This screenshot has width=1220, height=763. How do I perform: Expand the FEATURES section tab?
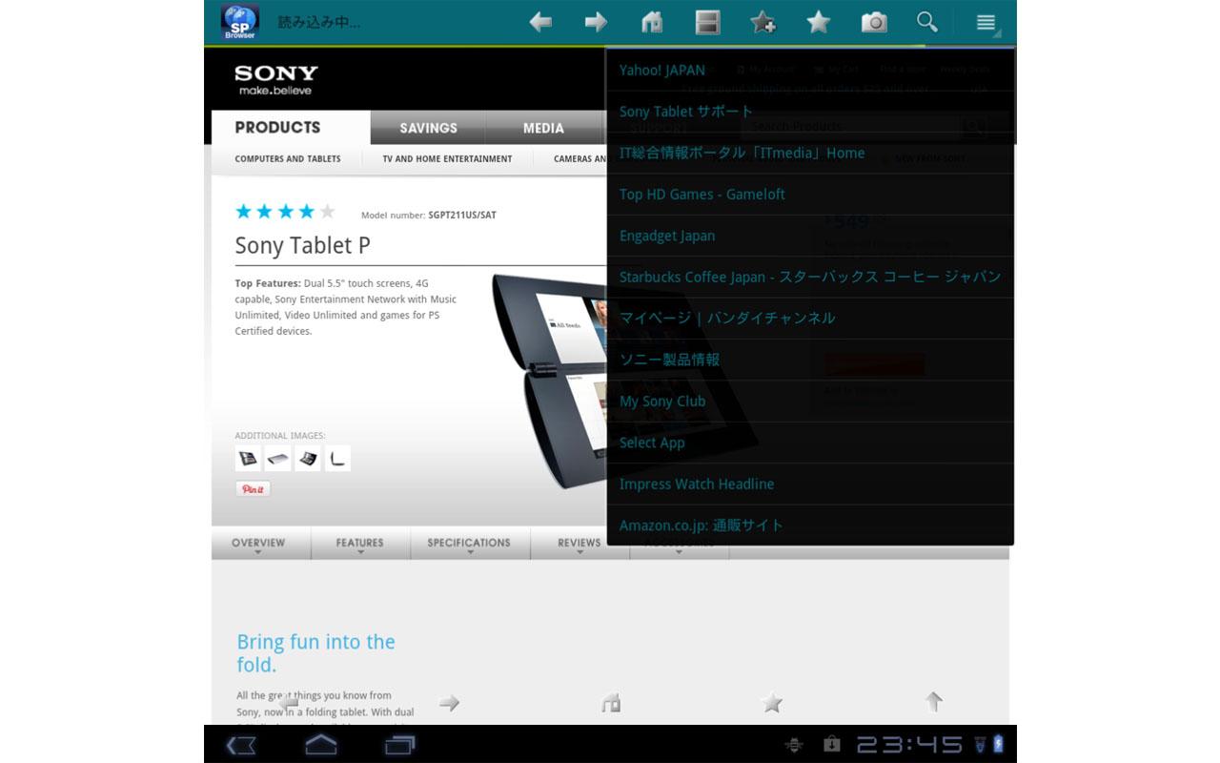click(x=360, y=544)
